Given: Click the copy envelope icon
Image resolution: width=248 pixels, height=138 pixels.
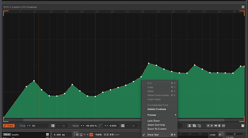Looking at the screenshot, I should point(194,126).
